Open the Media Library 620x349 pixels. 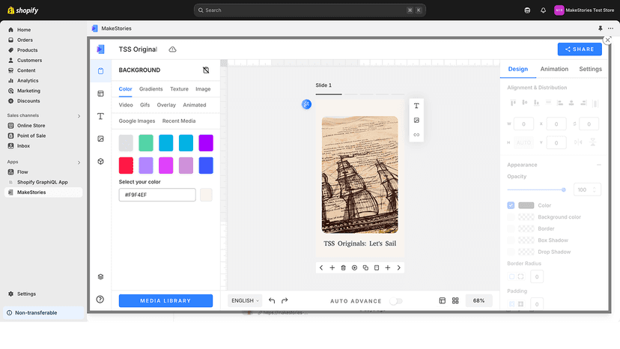[165, 301]
